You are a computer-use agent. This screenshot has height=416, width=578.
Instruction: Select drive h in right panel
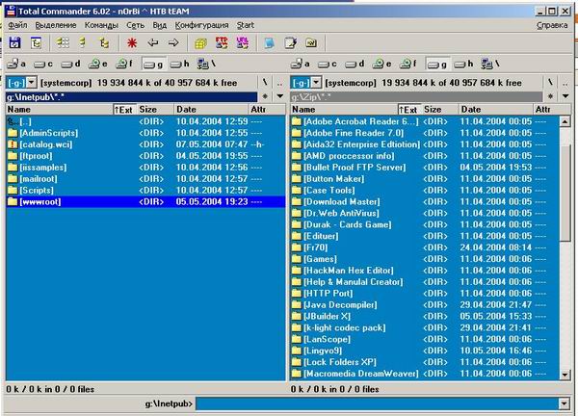tap(463, 65)
